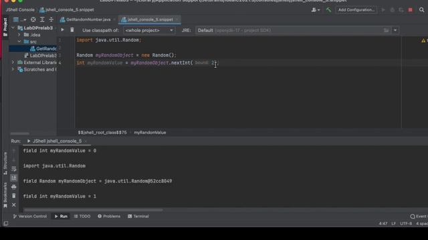Collapse the src folder
This screenshot has height=240, width=428.
(19, 41)
